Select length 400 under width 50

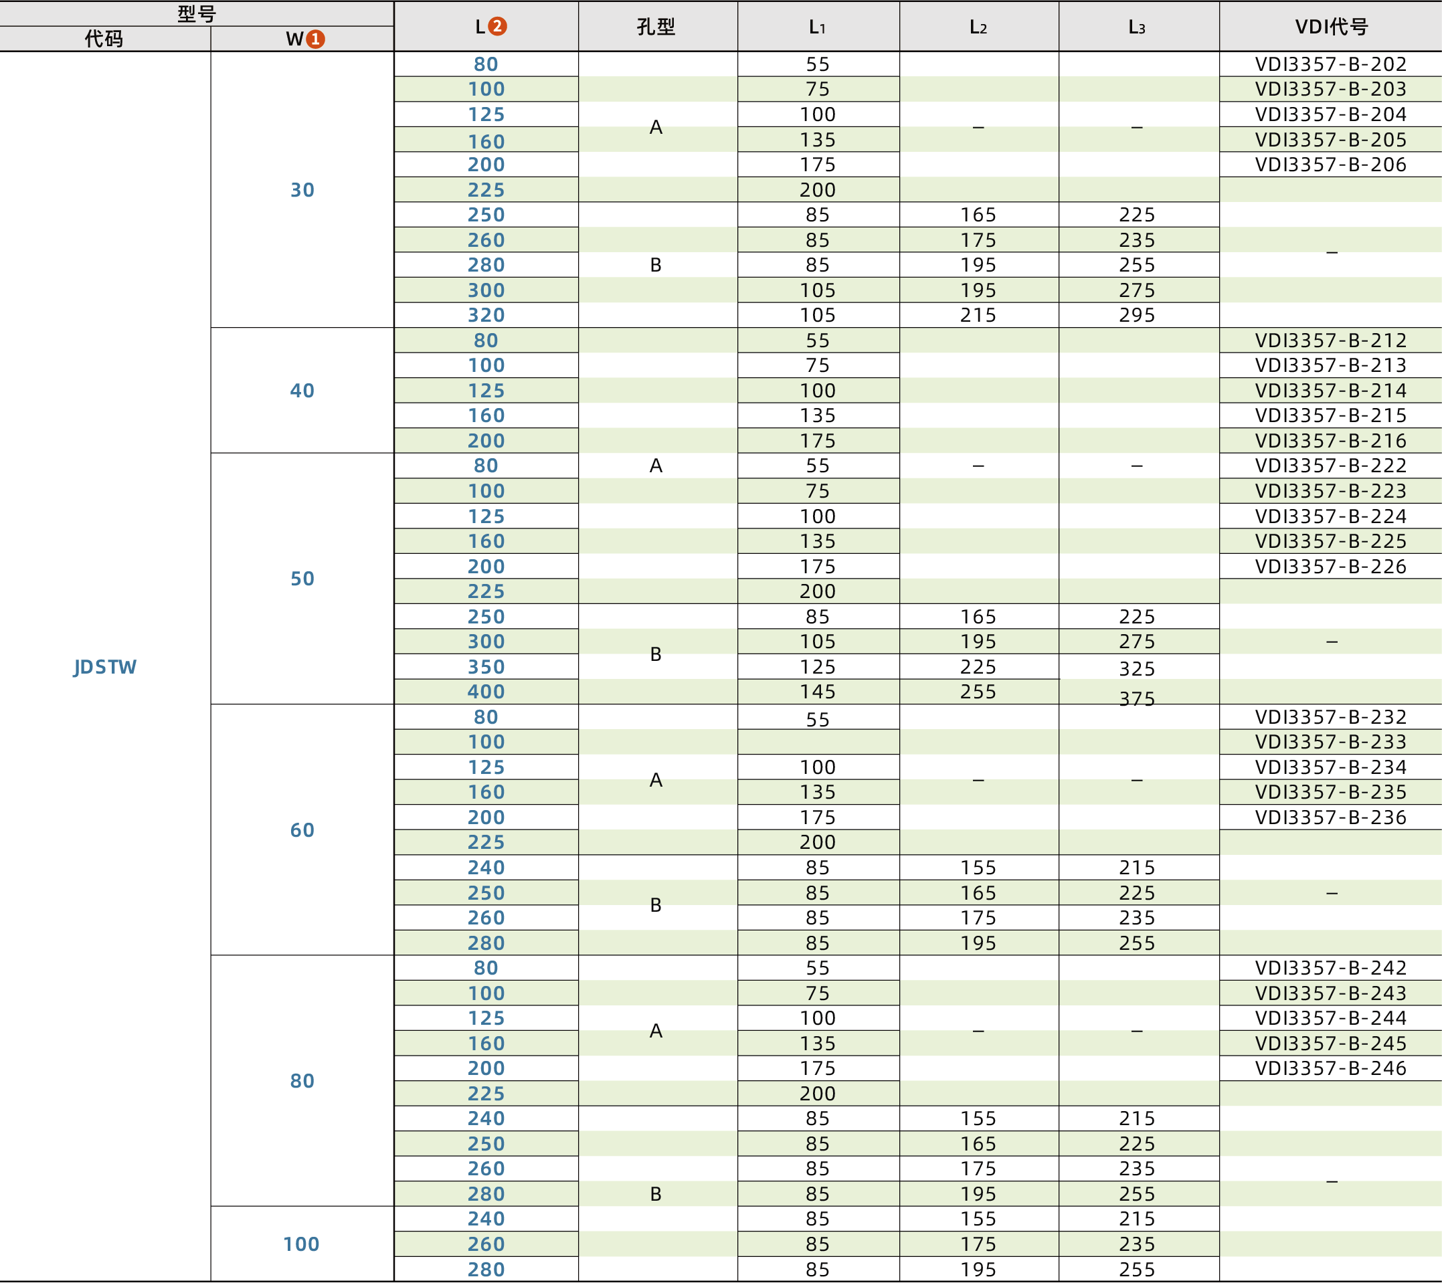click(486, 691)
